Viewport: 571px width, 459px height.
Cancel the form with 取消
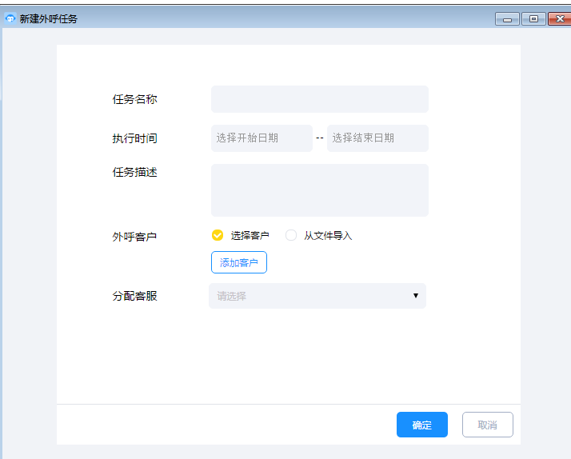pyautogui.click(x=487, y=425)
